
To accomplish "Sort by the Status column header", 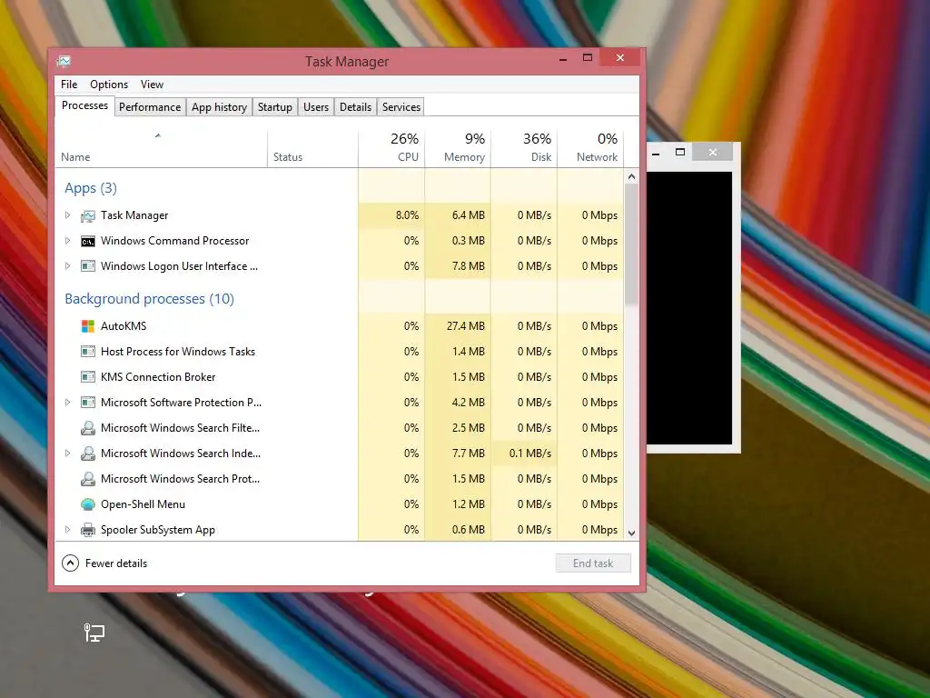I will (x=312, y=147).
